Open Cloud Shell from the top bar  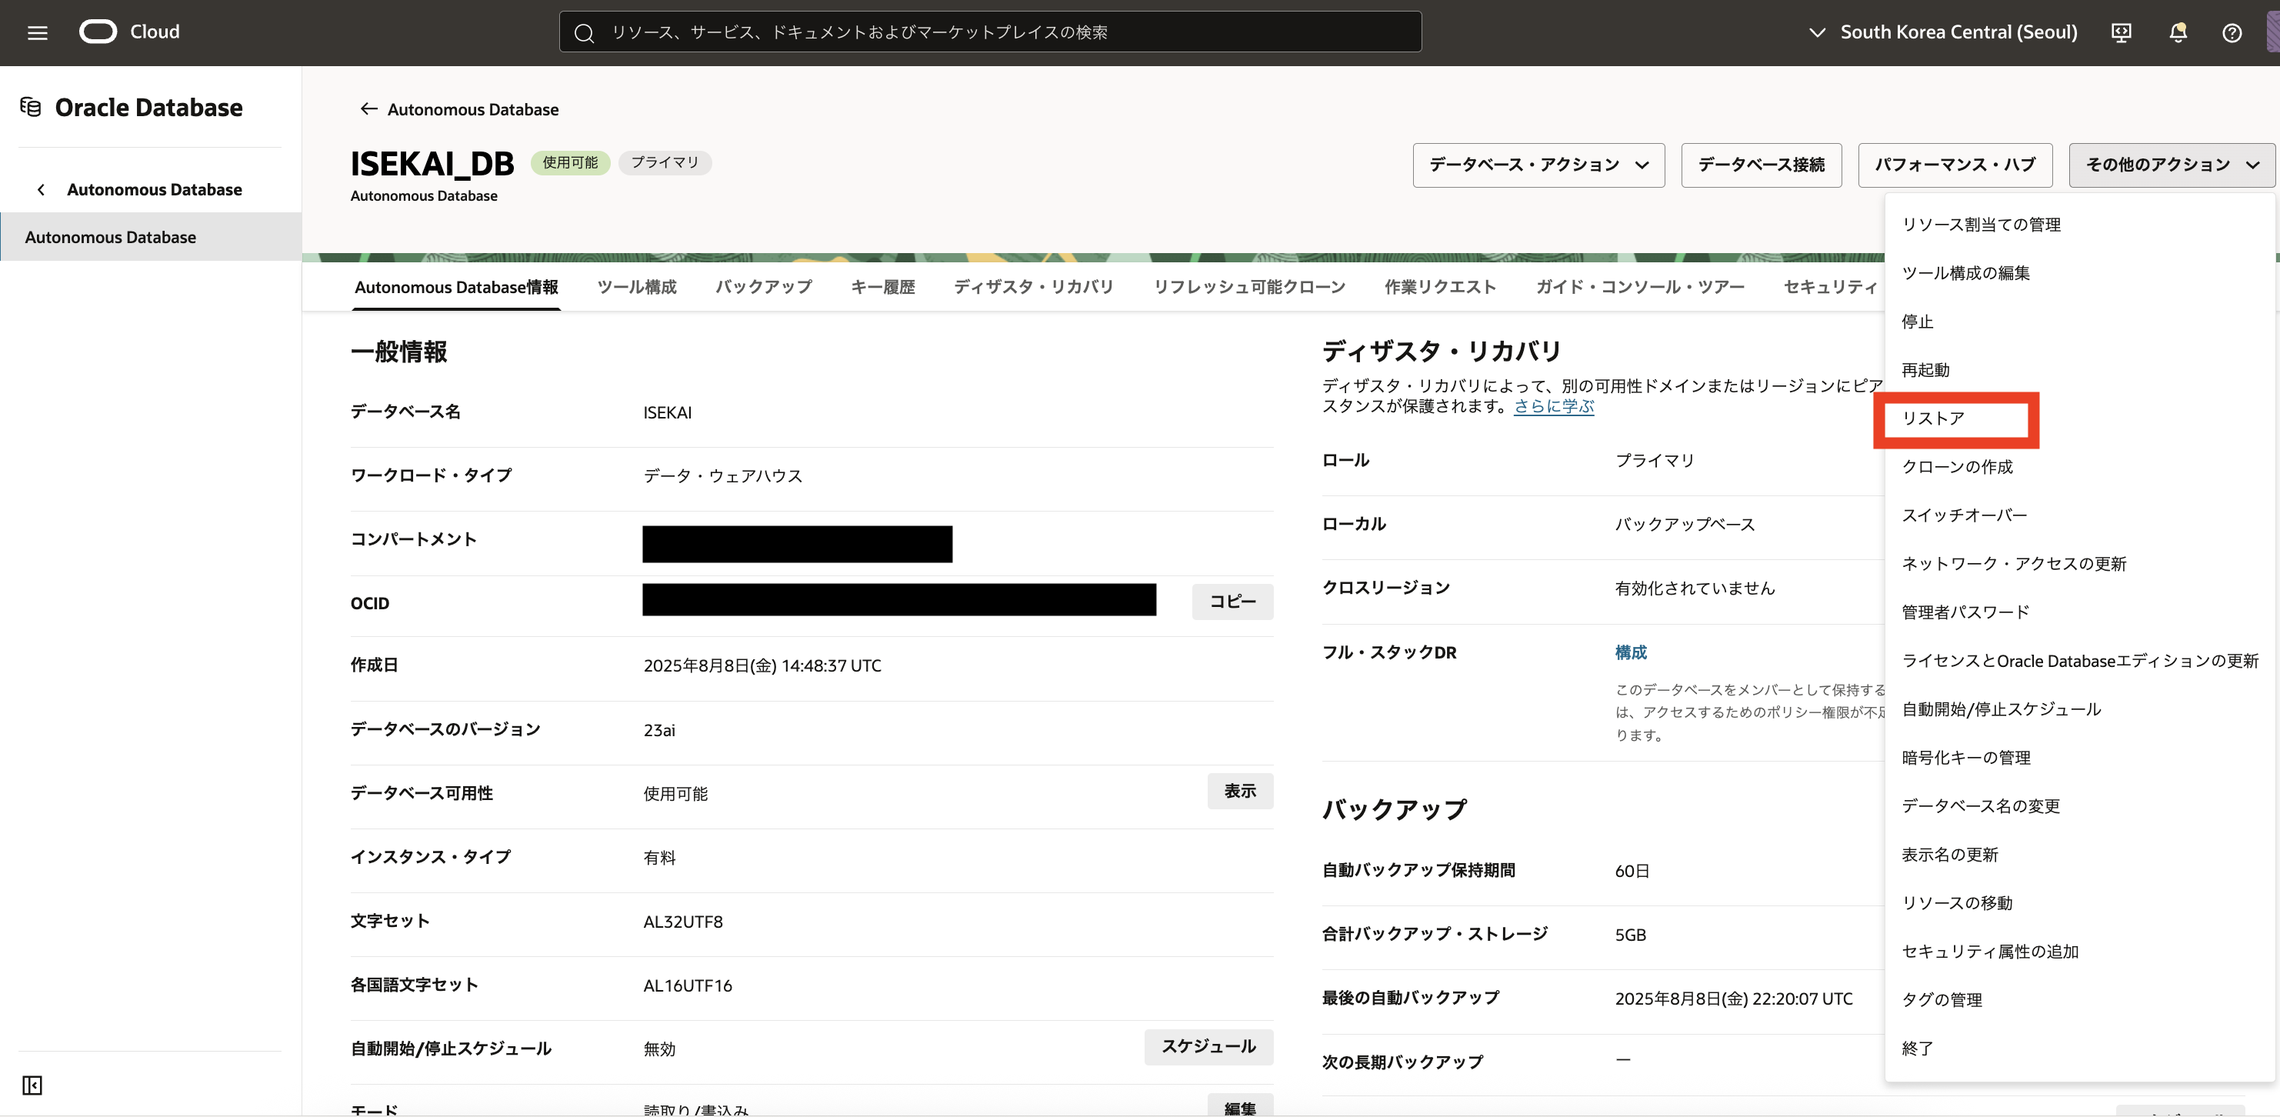tap(2121, 33)
